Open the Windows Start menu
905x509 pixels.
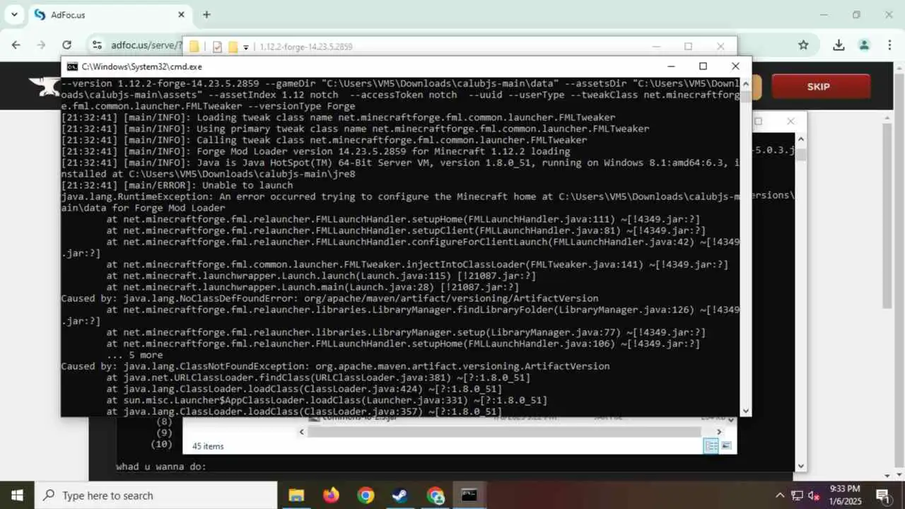[17, 495]
